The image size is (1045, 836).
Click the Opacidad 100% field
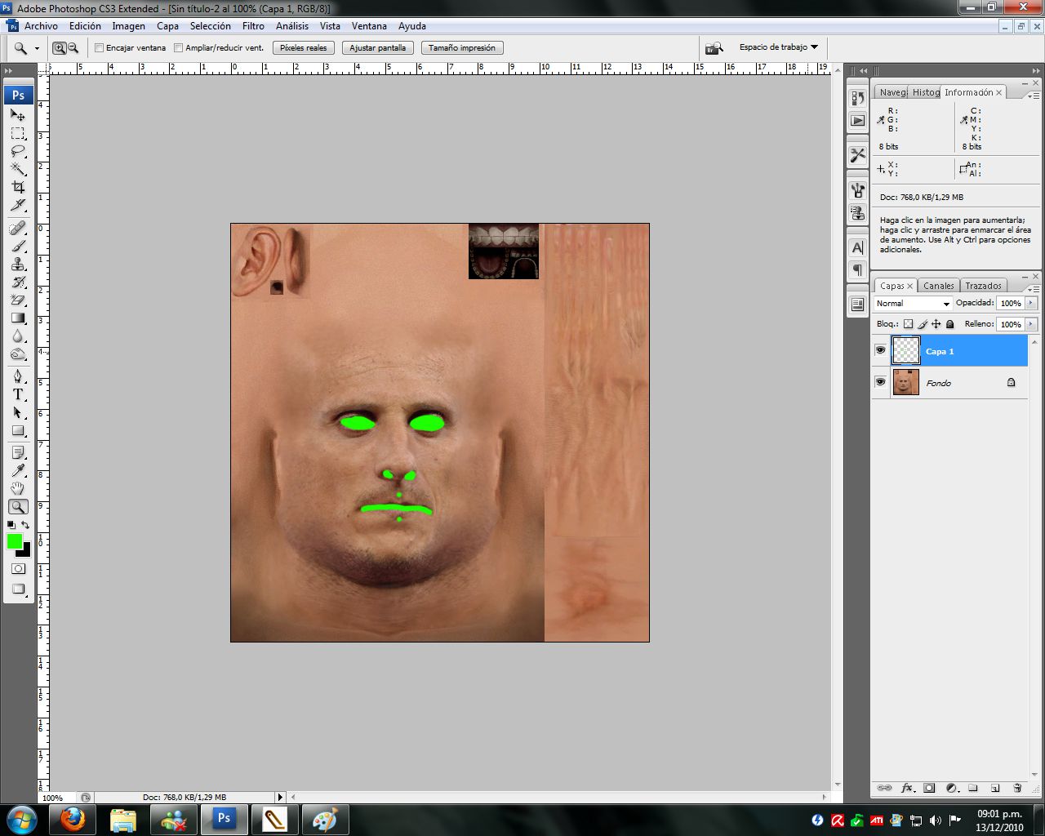coord(1011,303)
